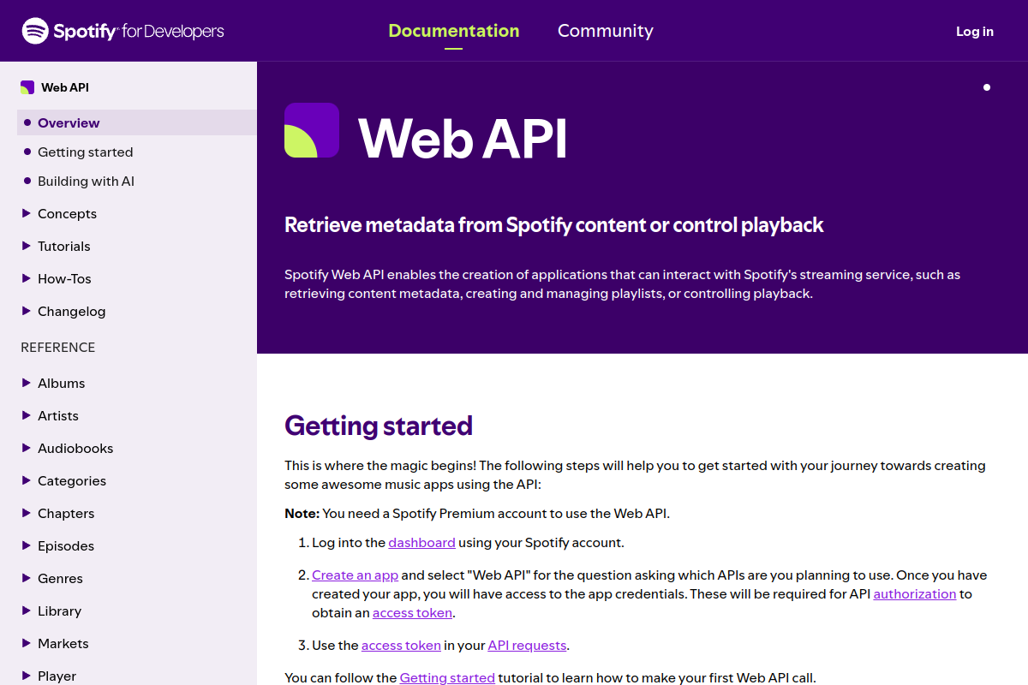
Task: Follow the authorization link
Action: tap(915, 593)
